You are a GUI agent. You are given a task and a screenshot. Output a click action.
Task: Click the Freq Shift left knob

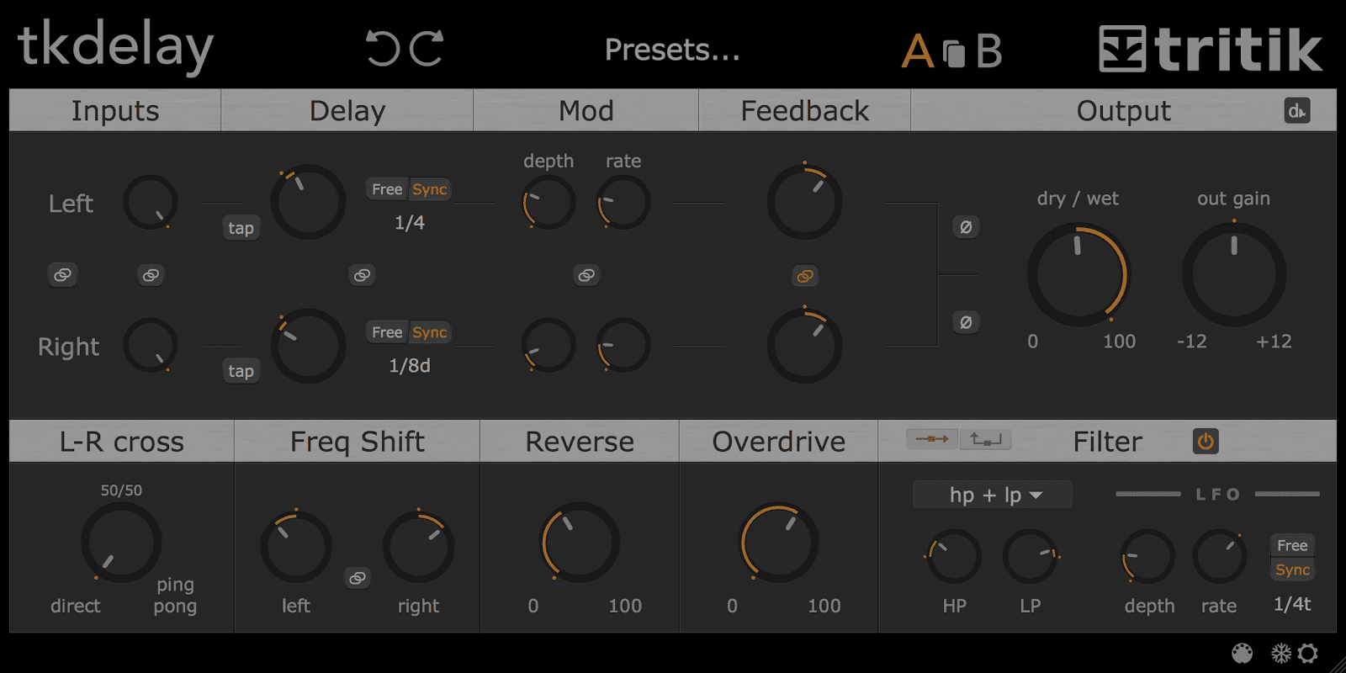tap(296, 548)
